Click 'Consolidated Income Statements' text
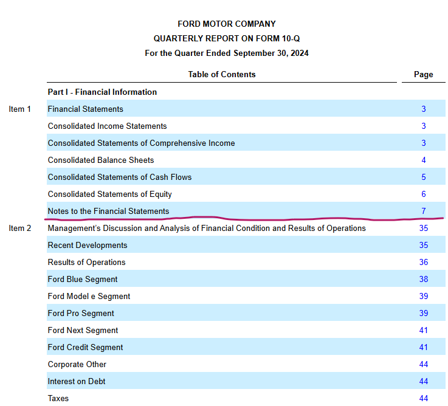Image resolution: width=448 pixels, height=406 pixels. pyautogui.click(x=107, y=126)
